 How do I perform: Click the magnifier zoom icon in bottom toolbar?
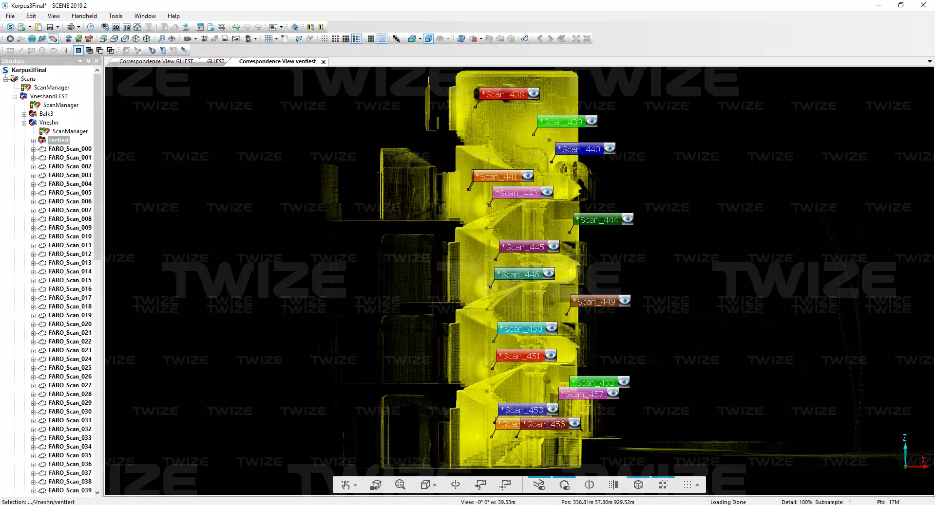[x=400, y=485]
